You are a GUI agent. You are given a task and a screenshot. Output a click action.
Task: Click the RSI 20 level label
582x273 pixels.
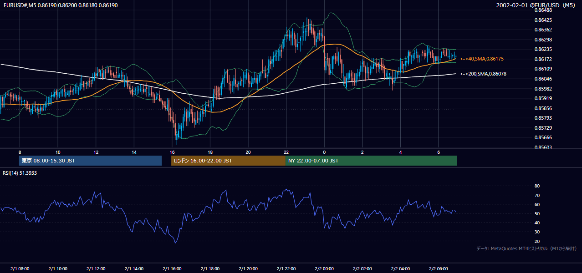(537, 241)
